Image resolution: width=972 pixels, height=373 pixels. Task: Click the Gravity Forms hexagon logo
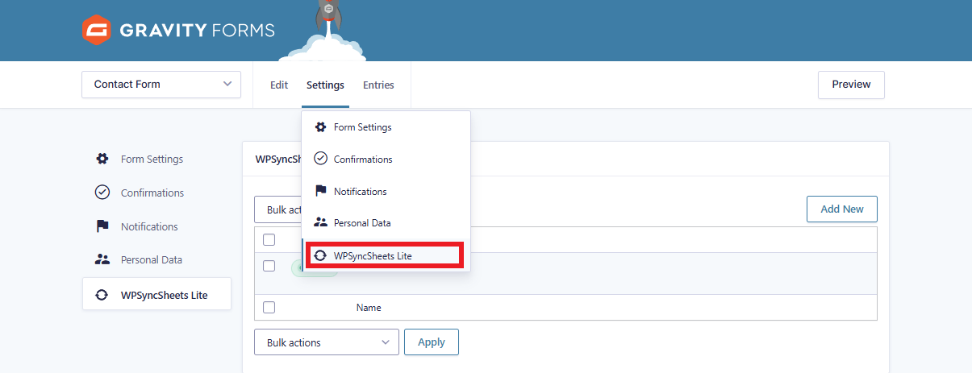[96, 31]
